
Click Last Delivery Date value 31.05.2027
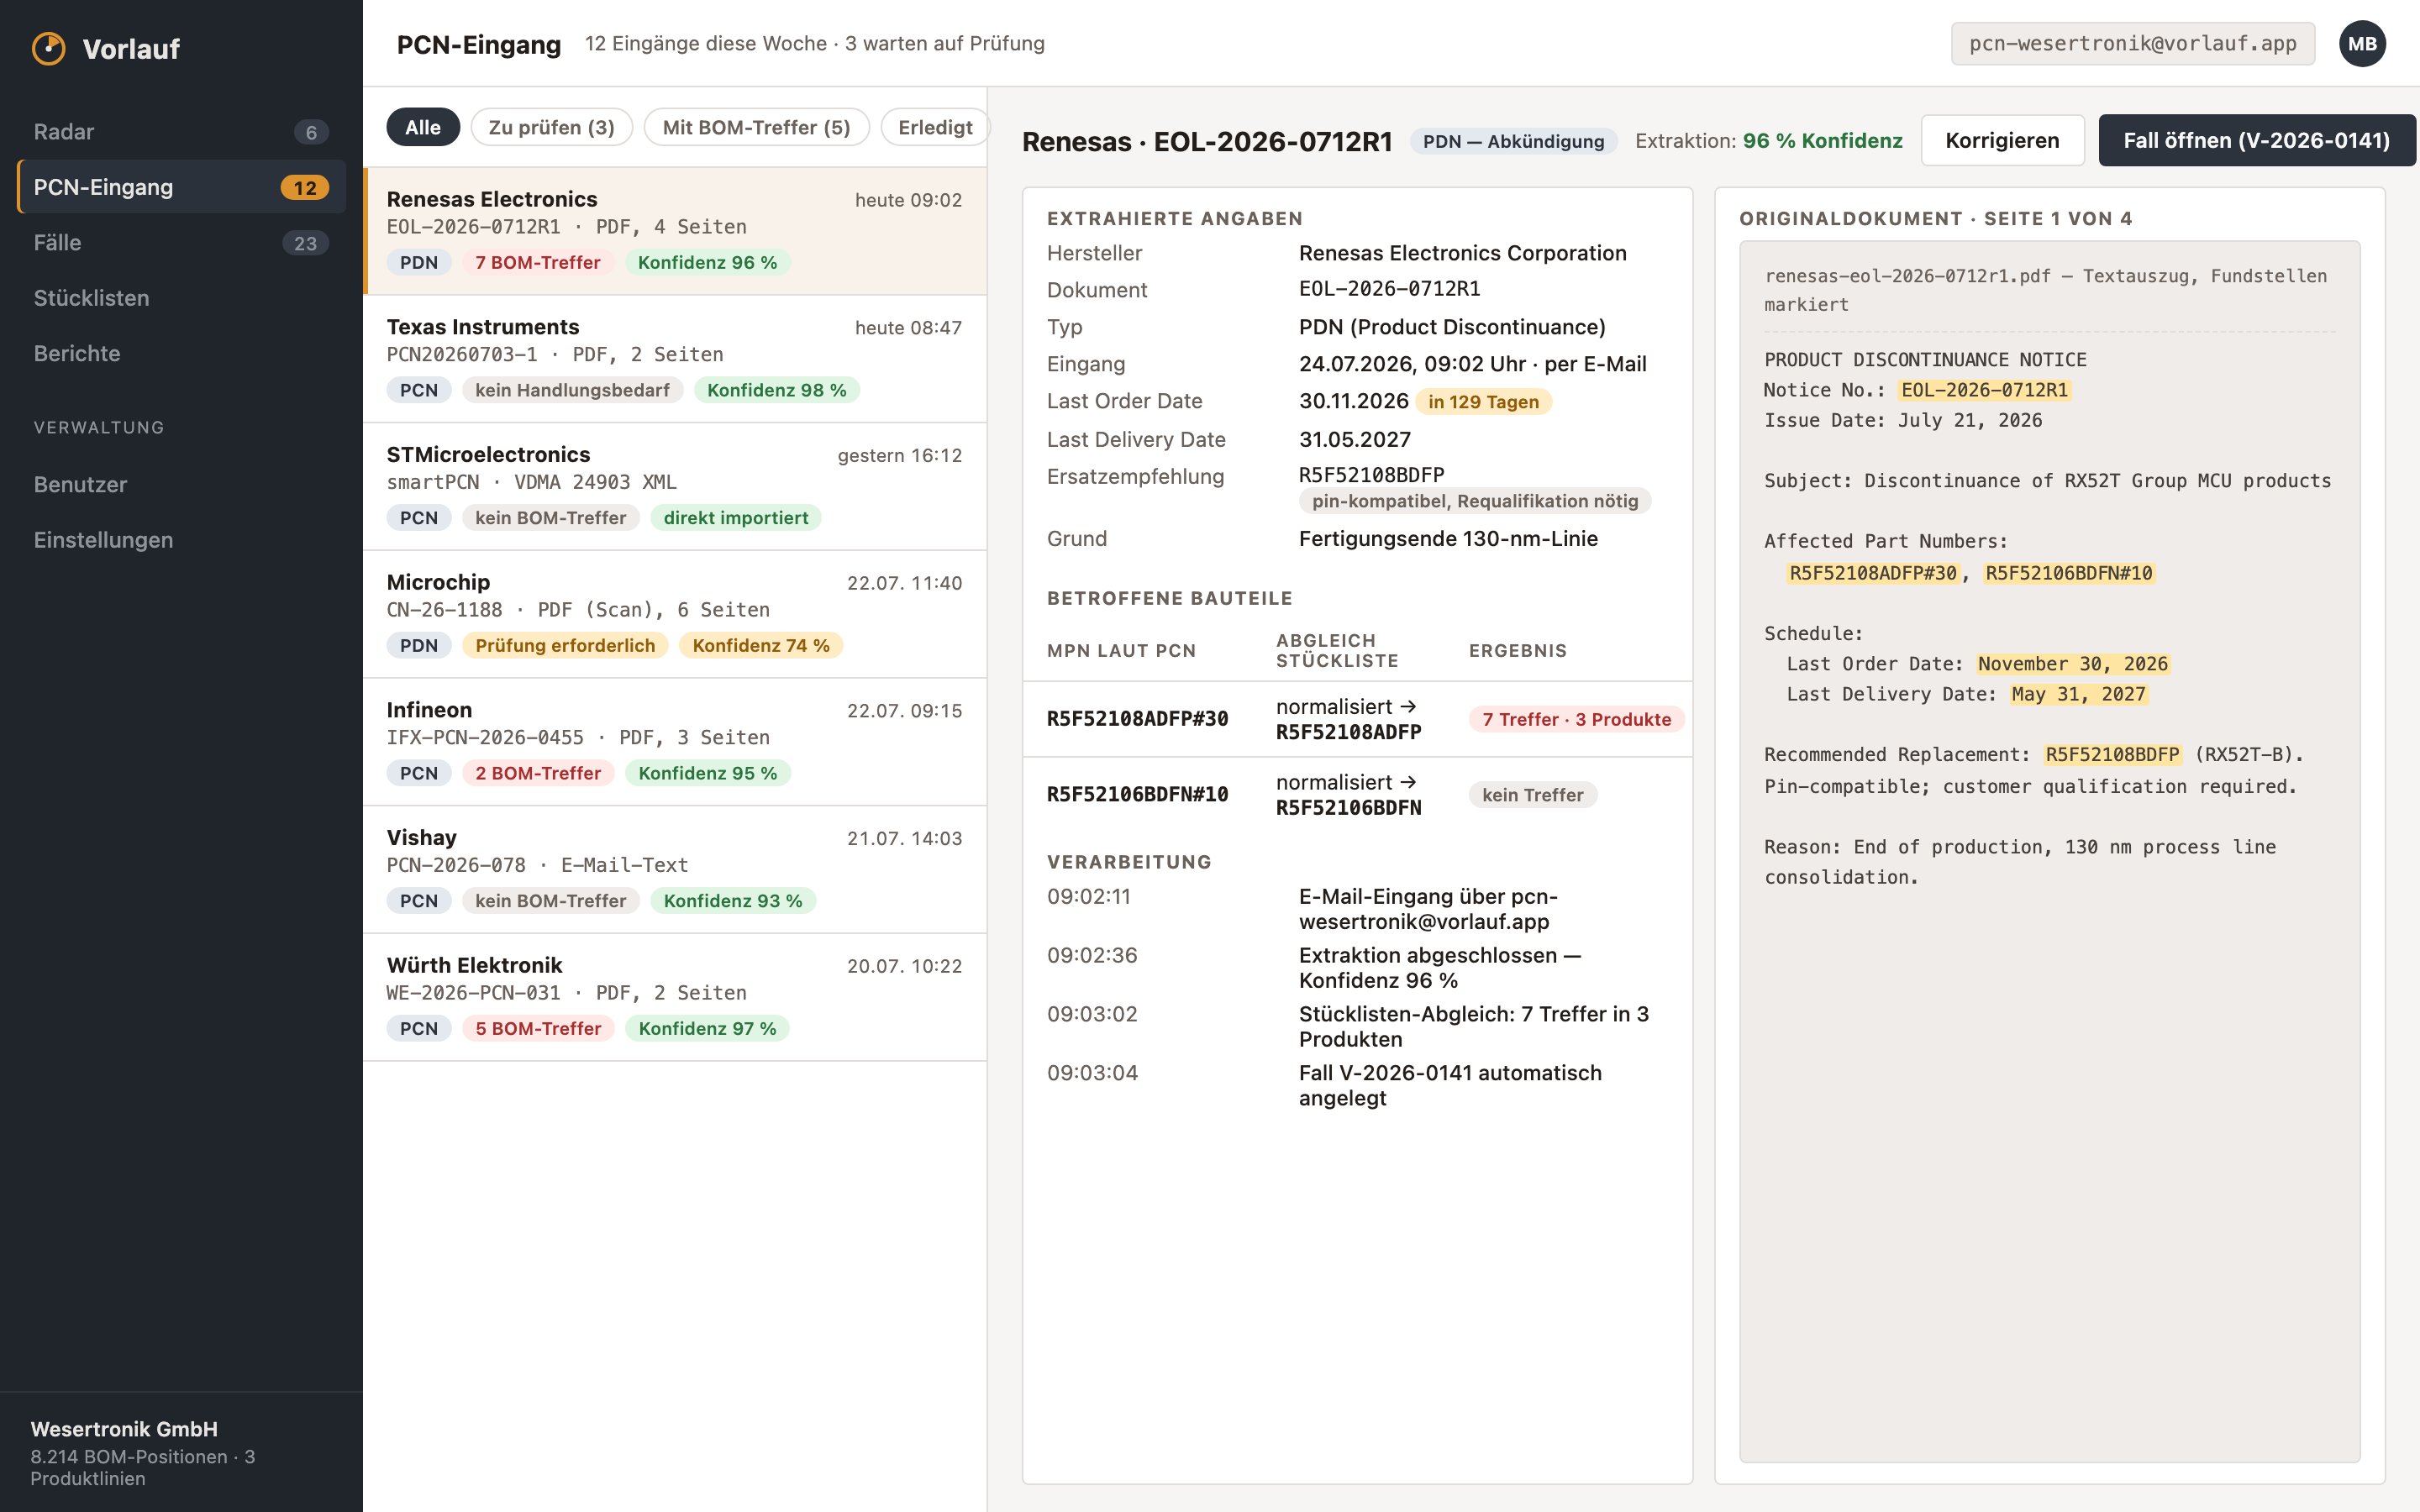pyautogui.click(x=1355, y=439)
